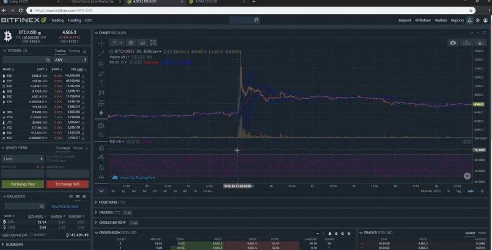Open the ANY currency filter dropdown

[70, 59]
